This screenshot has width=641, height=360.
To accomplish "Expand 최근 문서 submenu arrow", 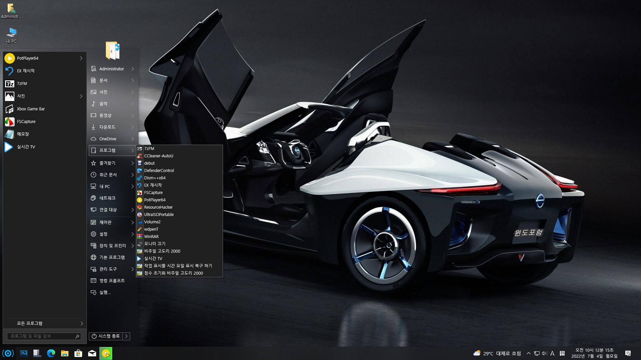I will tap(133, 175).
